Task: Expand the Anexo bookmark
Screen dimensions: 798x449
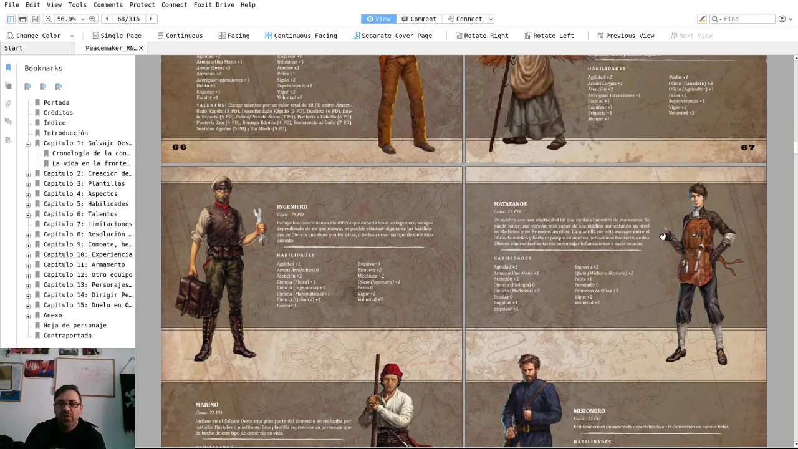Action: tap(28, 316)
